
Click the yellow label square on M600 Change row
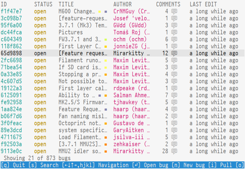[100, 12]
